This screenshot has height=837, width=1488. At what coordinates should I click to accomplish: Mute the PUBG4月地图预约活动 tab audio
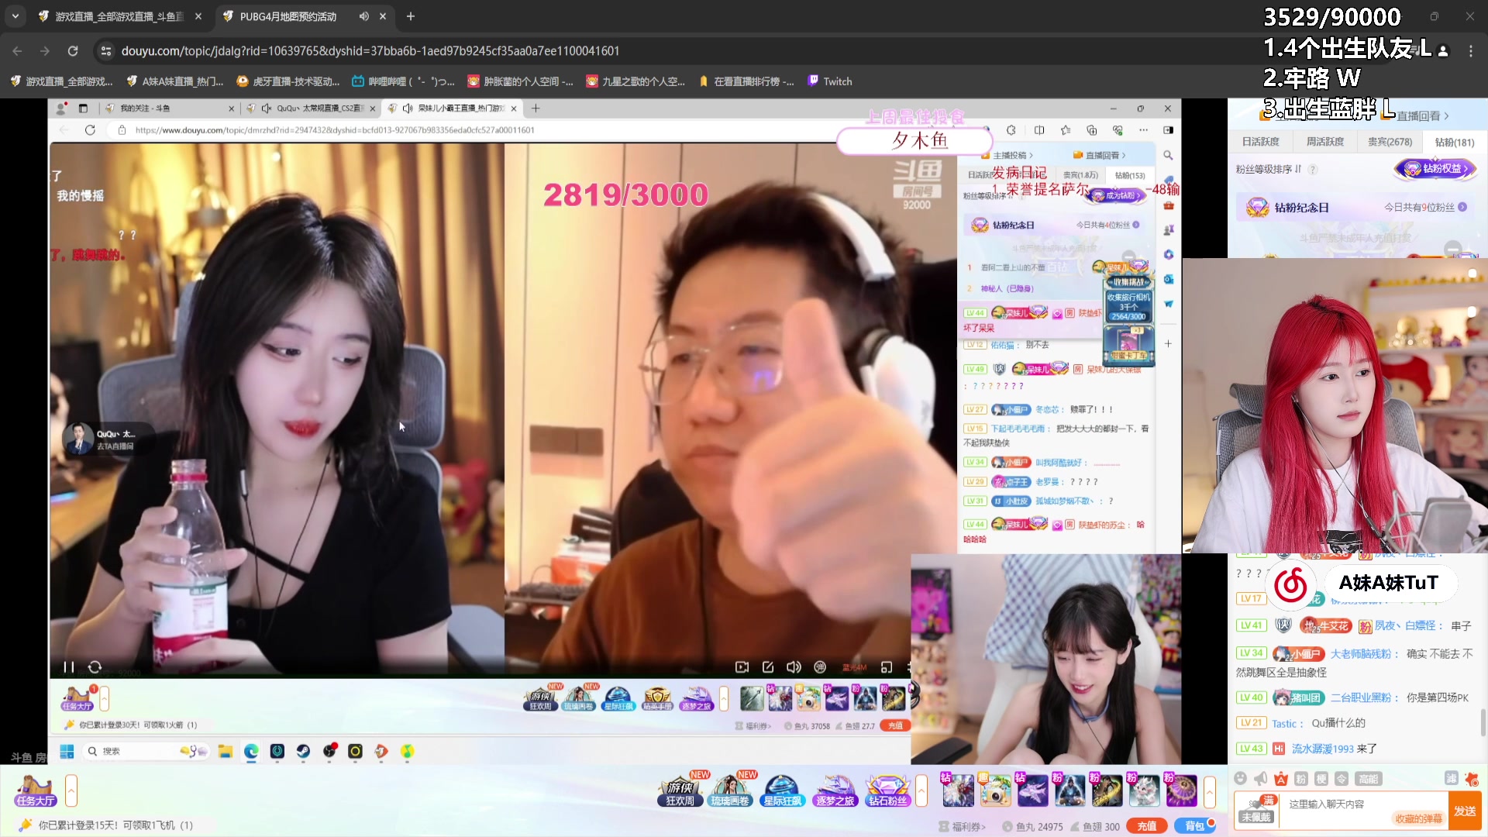(x=363, y=16)
